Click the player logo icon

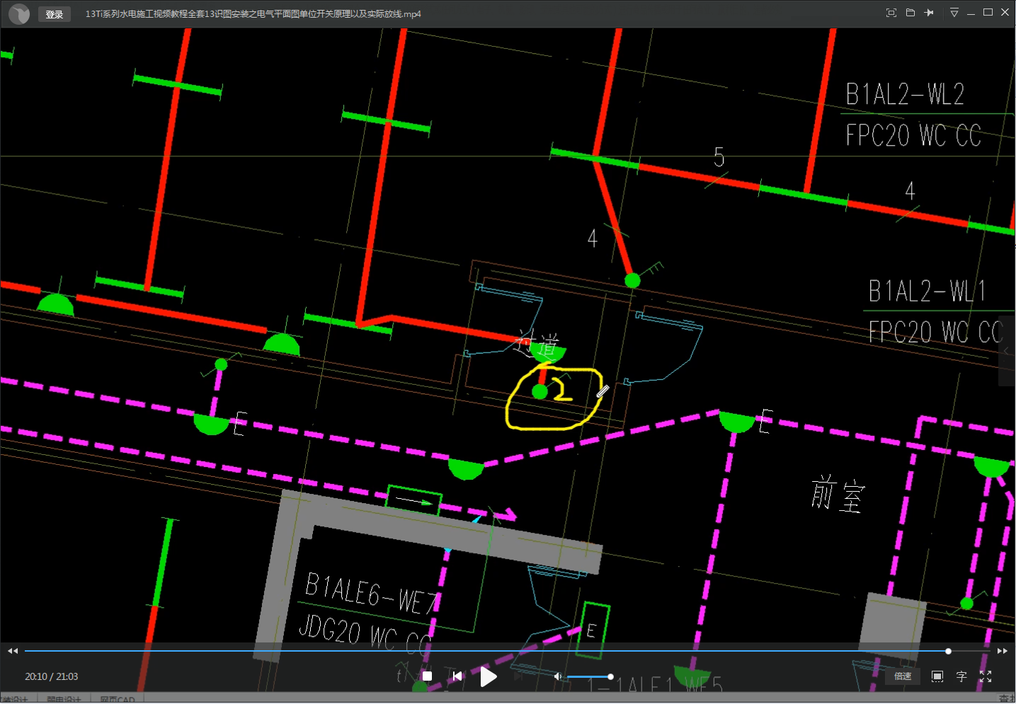[19, 14]
